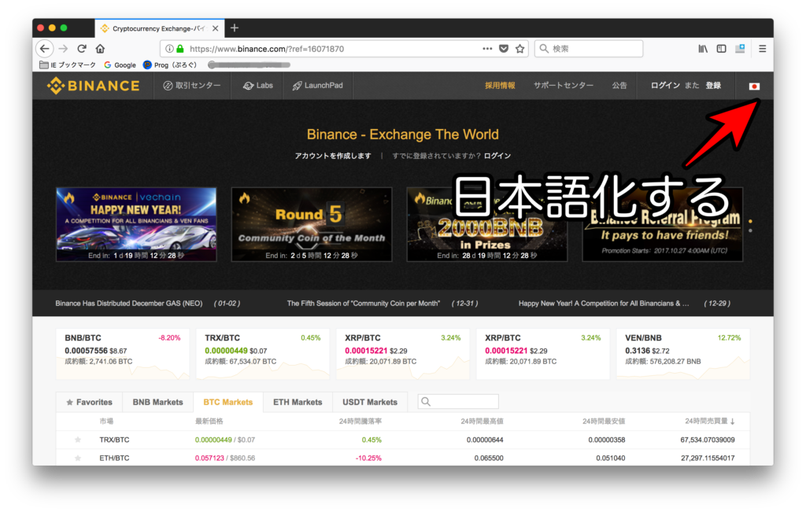Open the VeChain Happy New Year banner
Screen dimensions: 806x512
(136, 224)
